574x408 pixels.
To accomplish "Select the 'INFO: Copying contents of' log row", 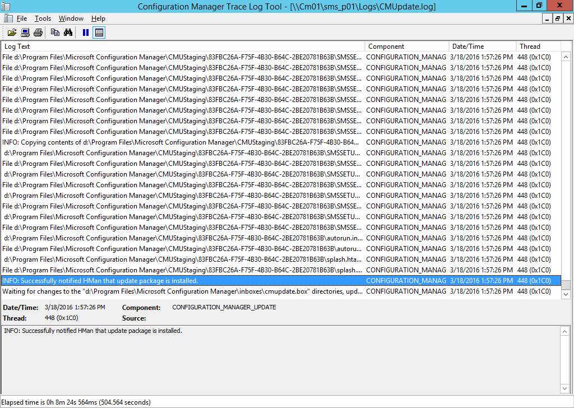I will pyautogui.click(x=281, y=142).
